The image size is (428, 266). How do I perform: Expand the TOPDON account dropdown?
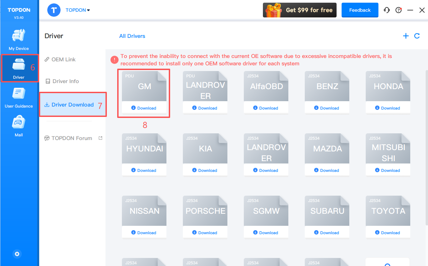coord(78,10)
